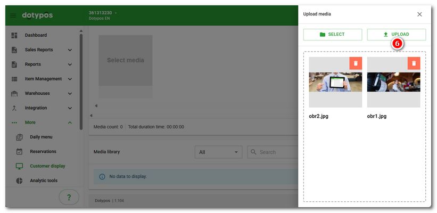Select the Analytic tools pie chart icon
The height and width of the screenshot is (213, 437).
click(20, 181)
